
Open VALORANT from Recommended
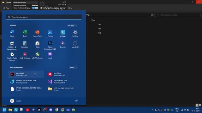point(26,74)
